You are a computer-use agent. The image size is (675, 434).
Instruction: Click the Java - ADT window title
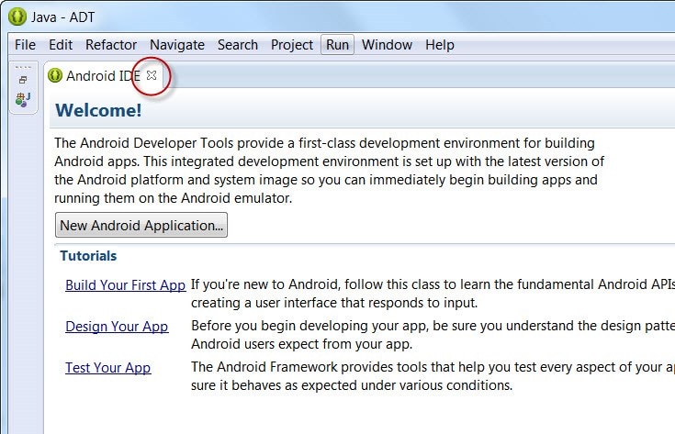(62, 17)
